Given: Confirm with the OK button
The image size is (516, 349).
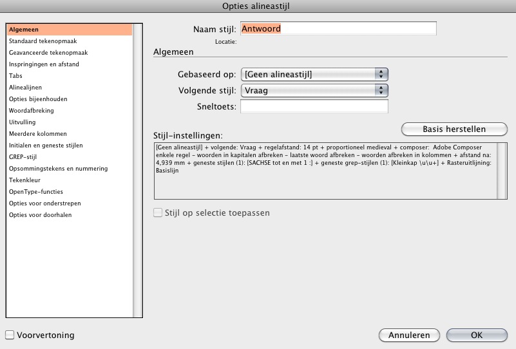Looking at the screenshot, I should pos(477,335).
